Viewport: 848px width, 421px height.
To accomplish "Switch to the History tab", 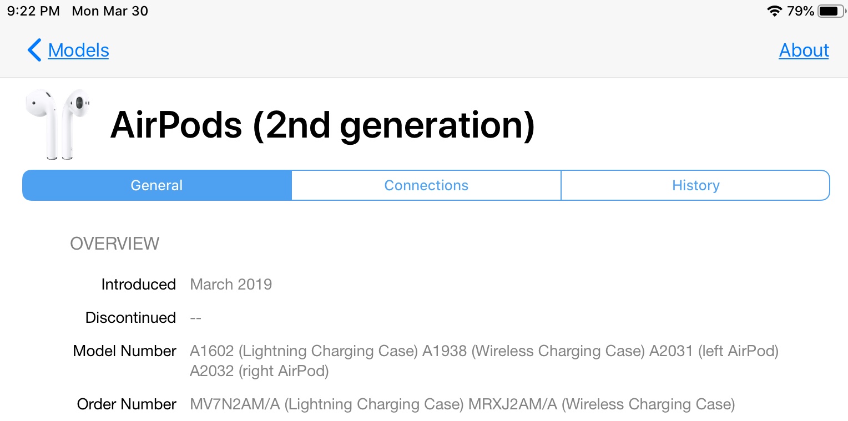I will pyautogui.click(x=695, y=185).
